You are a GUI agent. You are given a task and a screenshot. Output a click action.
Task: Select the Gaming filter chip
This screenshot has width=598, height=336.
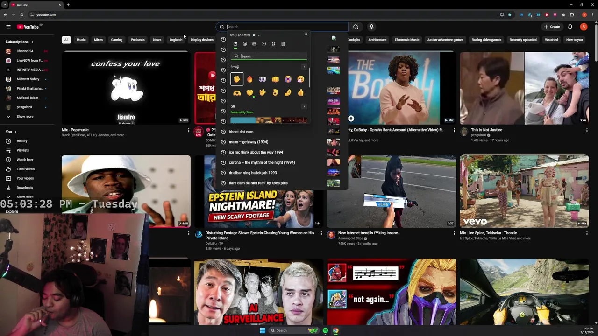pos(117,40)
